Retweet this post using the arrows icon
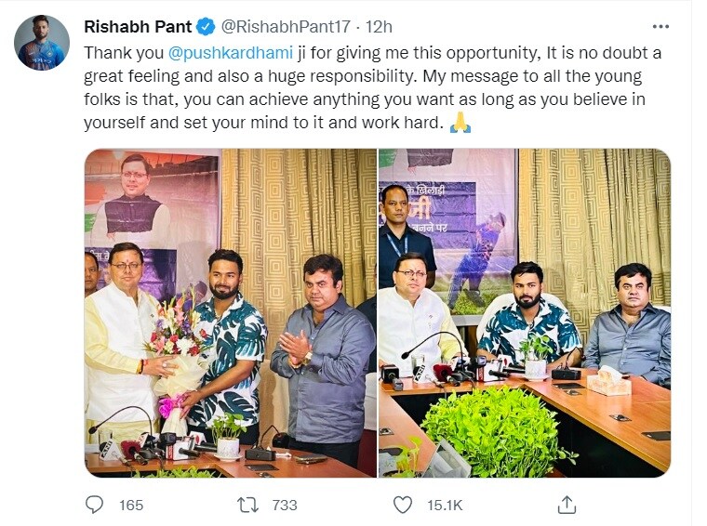Image resolution: width=707 pixels, height=526 pixels. click(x=248, y=505)
